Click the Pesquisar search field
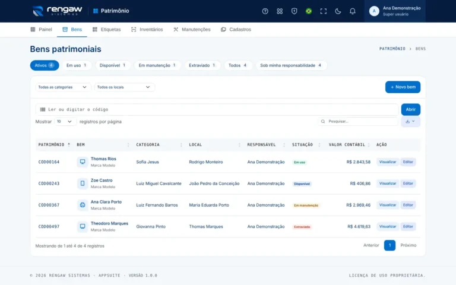The width and height of the screenshot is (456, 285). [x=358, y=121]
